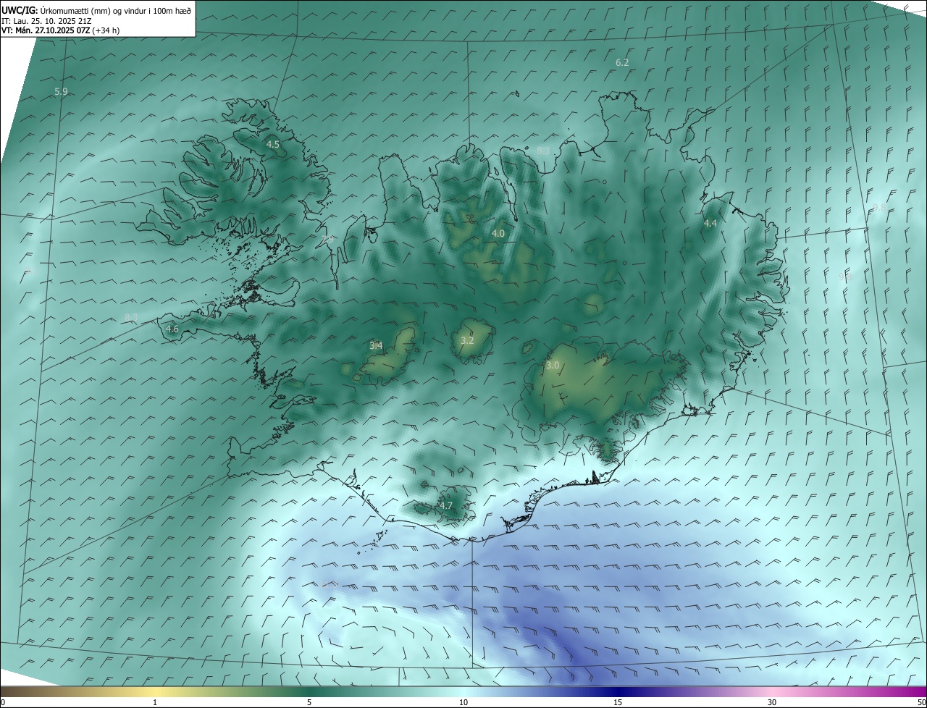
Task: Click the 6.2 value label on the map
Action: [x=622, y=62]
